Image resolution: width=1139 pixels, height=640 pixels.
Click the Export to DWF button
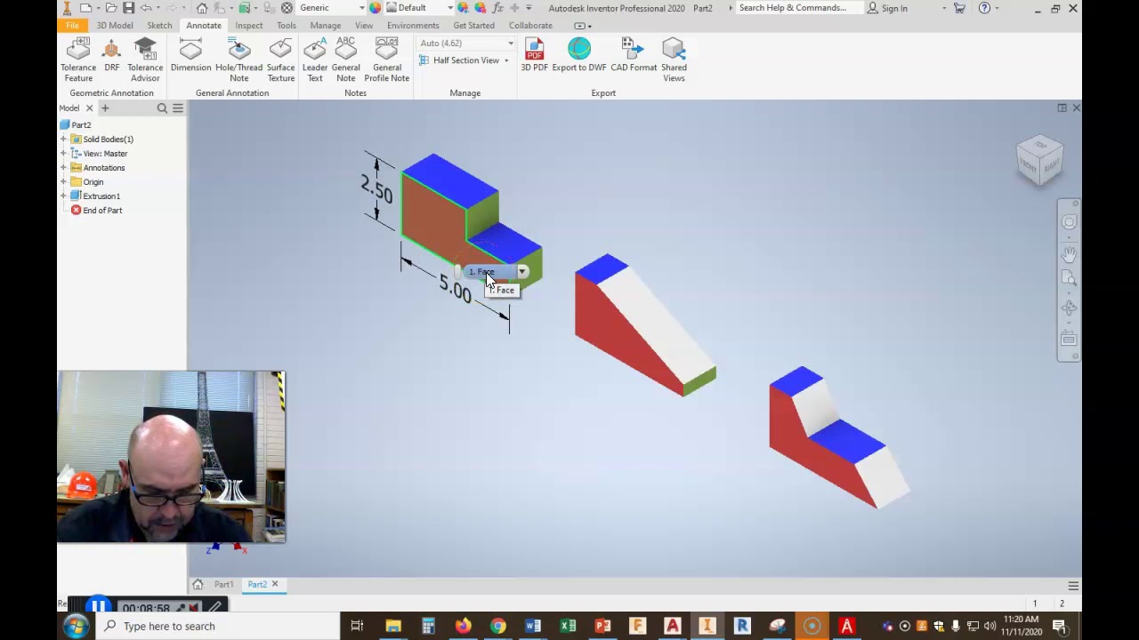click(579, 55)
